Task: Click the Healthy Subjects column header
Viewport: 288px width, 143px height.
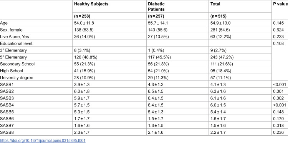Action: pyautogui.click(x=91, y=4)
